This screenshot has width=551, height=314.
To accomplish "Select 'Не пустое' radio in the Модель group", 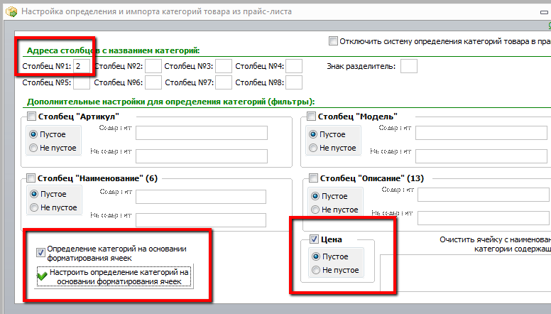I will tap(313, 148).
